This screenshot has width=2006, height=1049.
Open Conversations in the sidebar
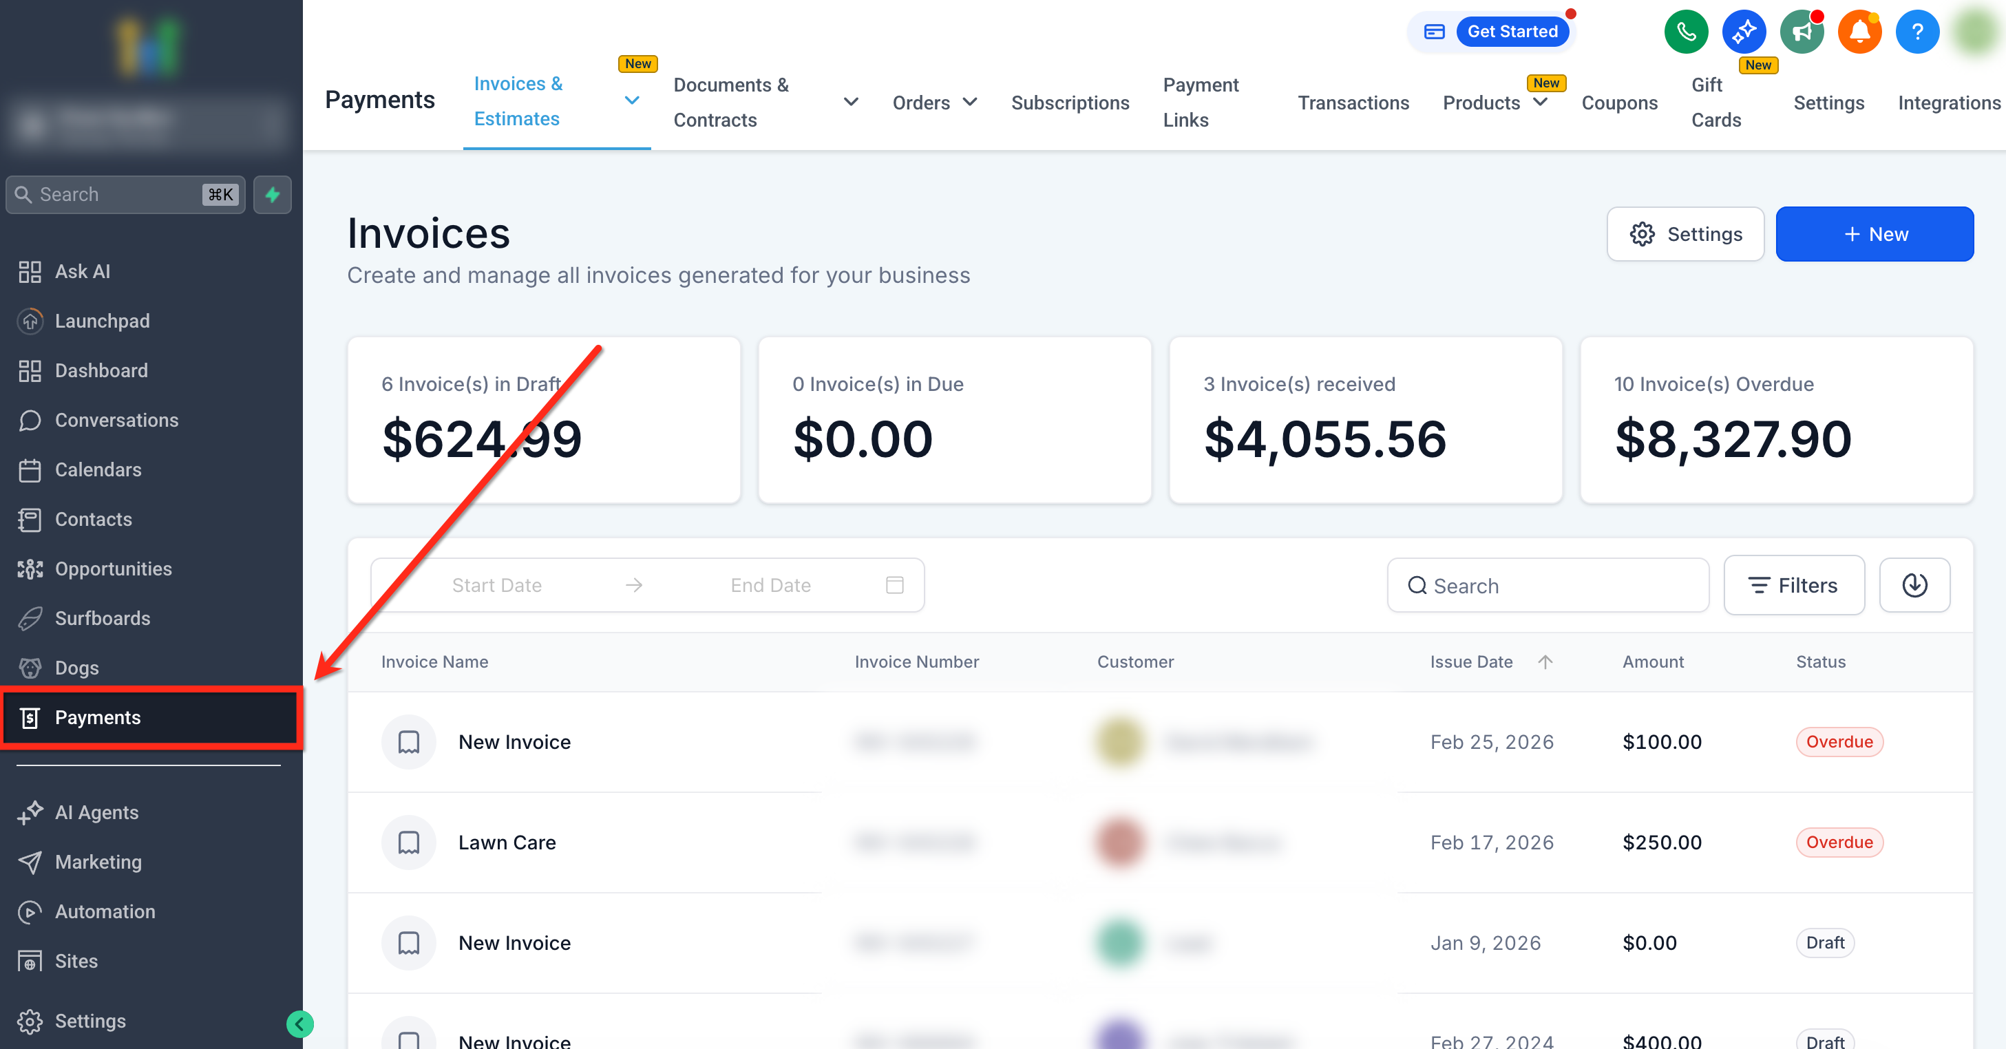(x=116, y=420)
